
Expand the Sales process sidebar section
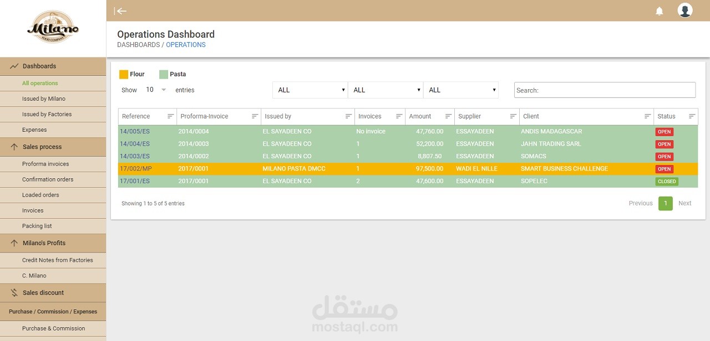pyautogui.click(x=53, y=147)
